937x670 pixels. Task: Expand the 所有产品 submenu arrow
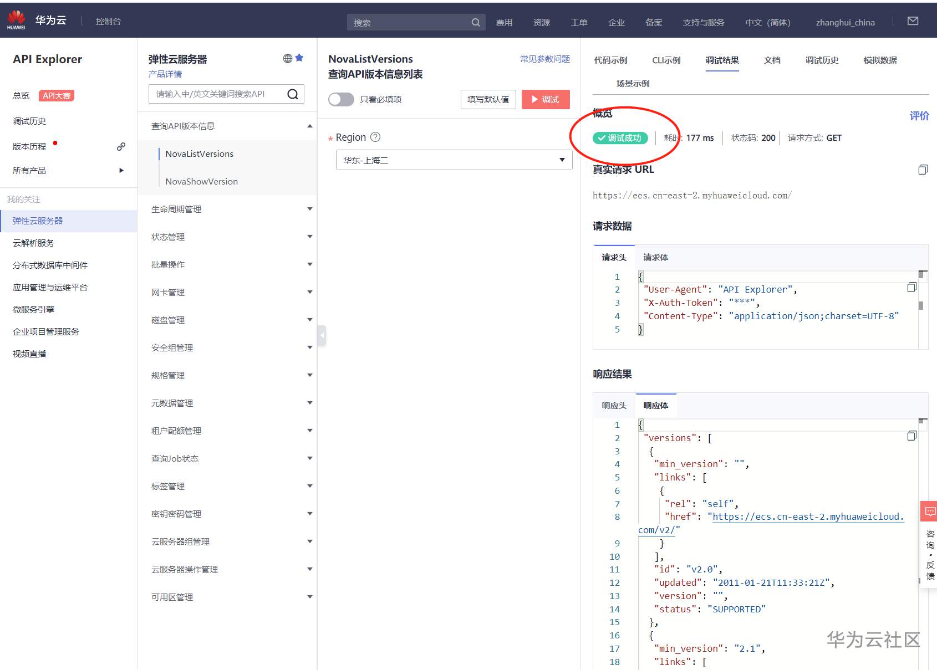[x=121, y=170]
